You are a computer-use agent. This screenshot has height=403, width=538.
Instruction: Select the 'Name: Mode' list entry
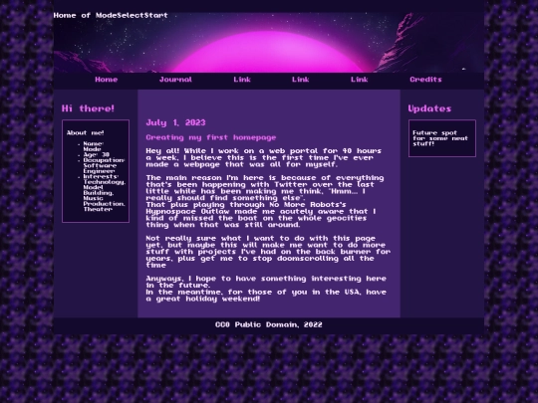pyautogui.click(x=93, y=146)
